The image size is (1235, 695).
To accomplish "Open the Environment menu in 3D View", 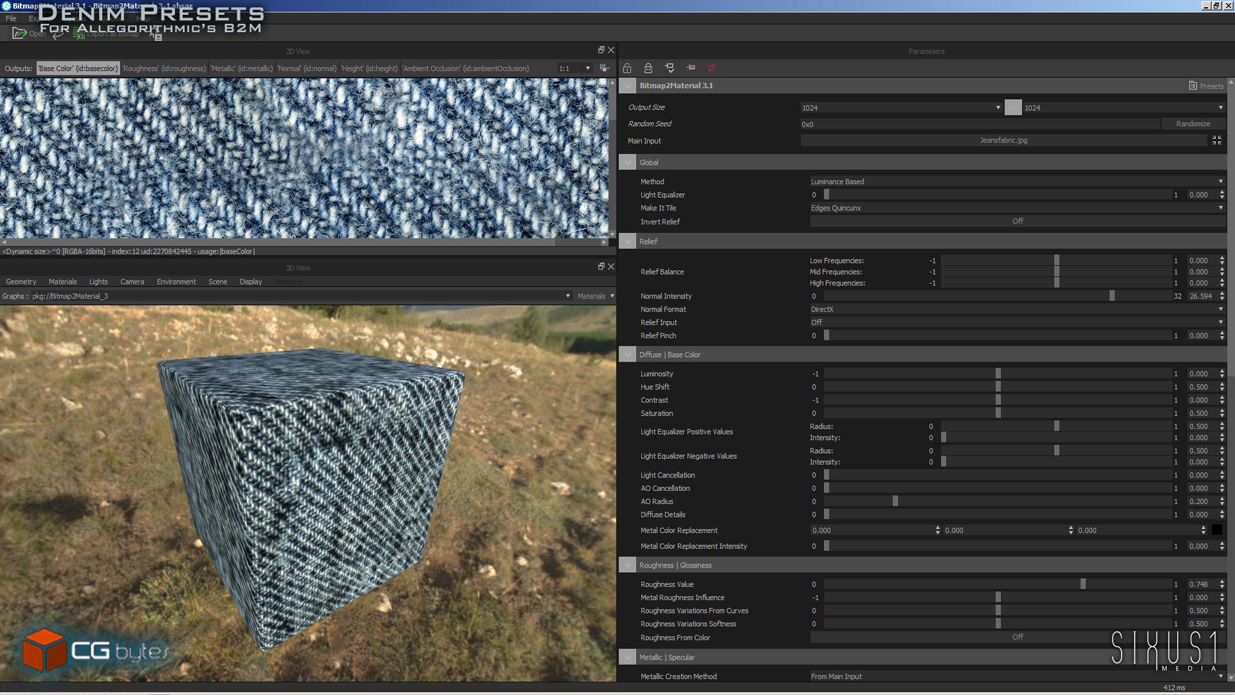I will pos(176,282).
